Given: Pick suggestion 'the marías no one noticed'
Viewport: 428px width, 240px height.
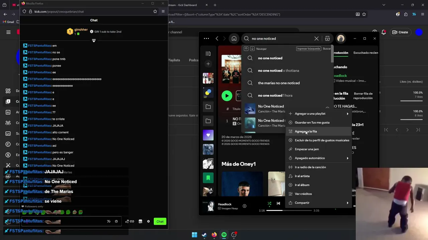Looking at the screenshot, I should [x=287, y=83].
